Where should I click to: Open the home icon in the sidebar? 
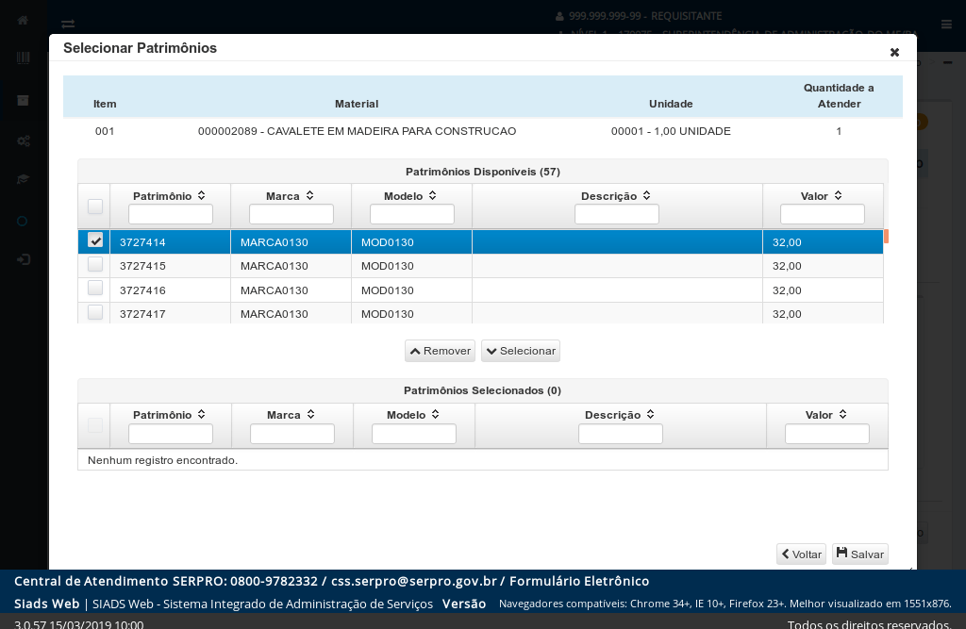tap(23, 21)
